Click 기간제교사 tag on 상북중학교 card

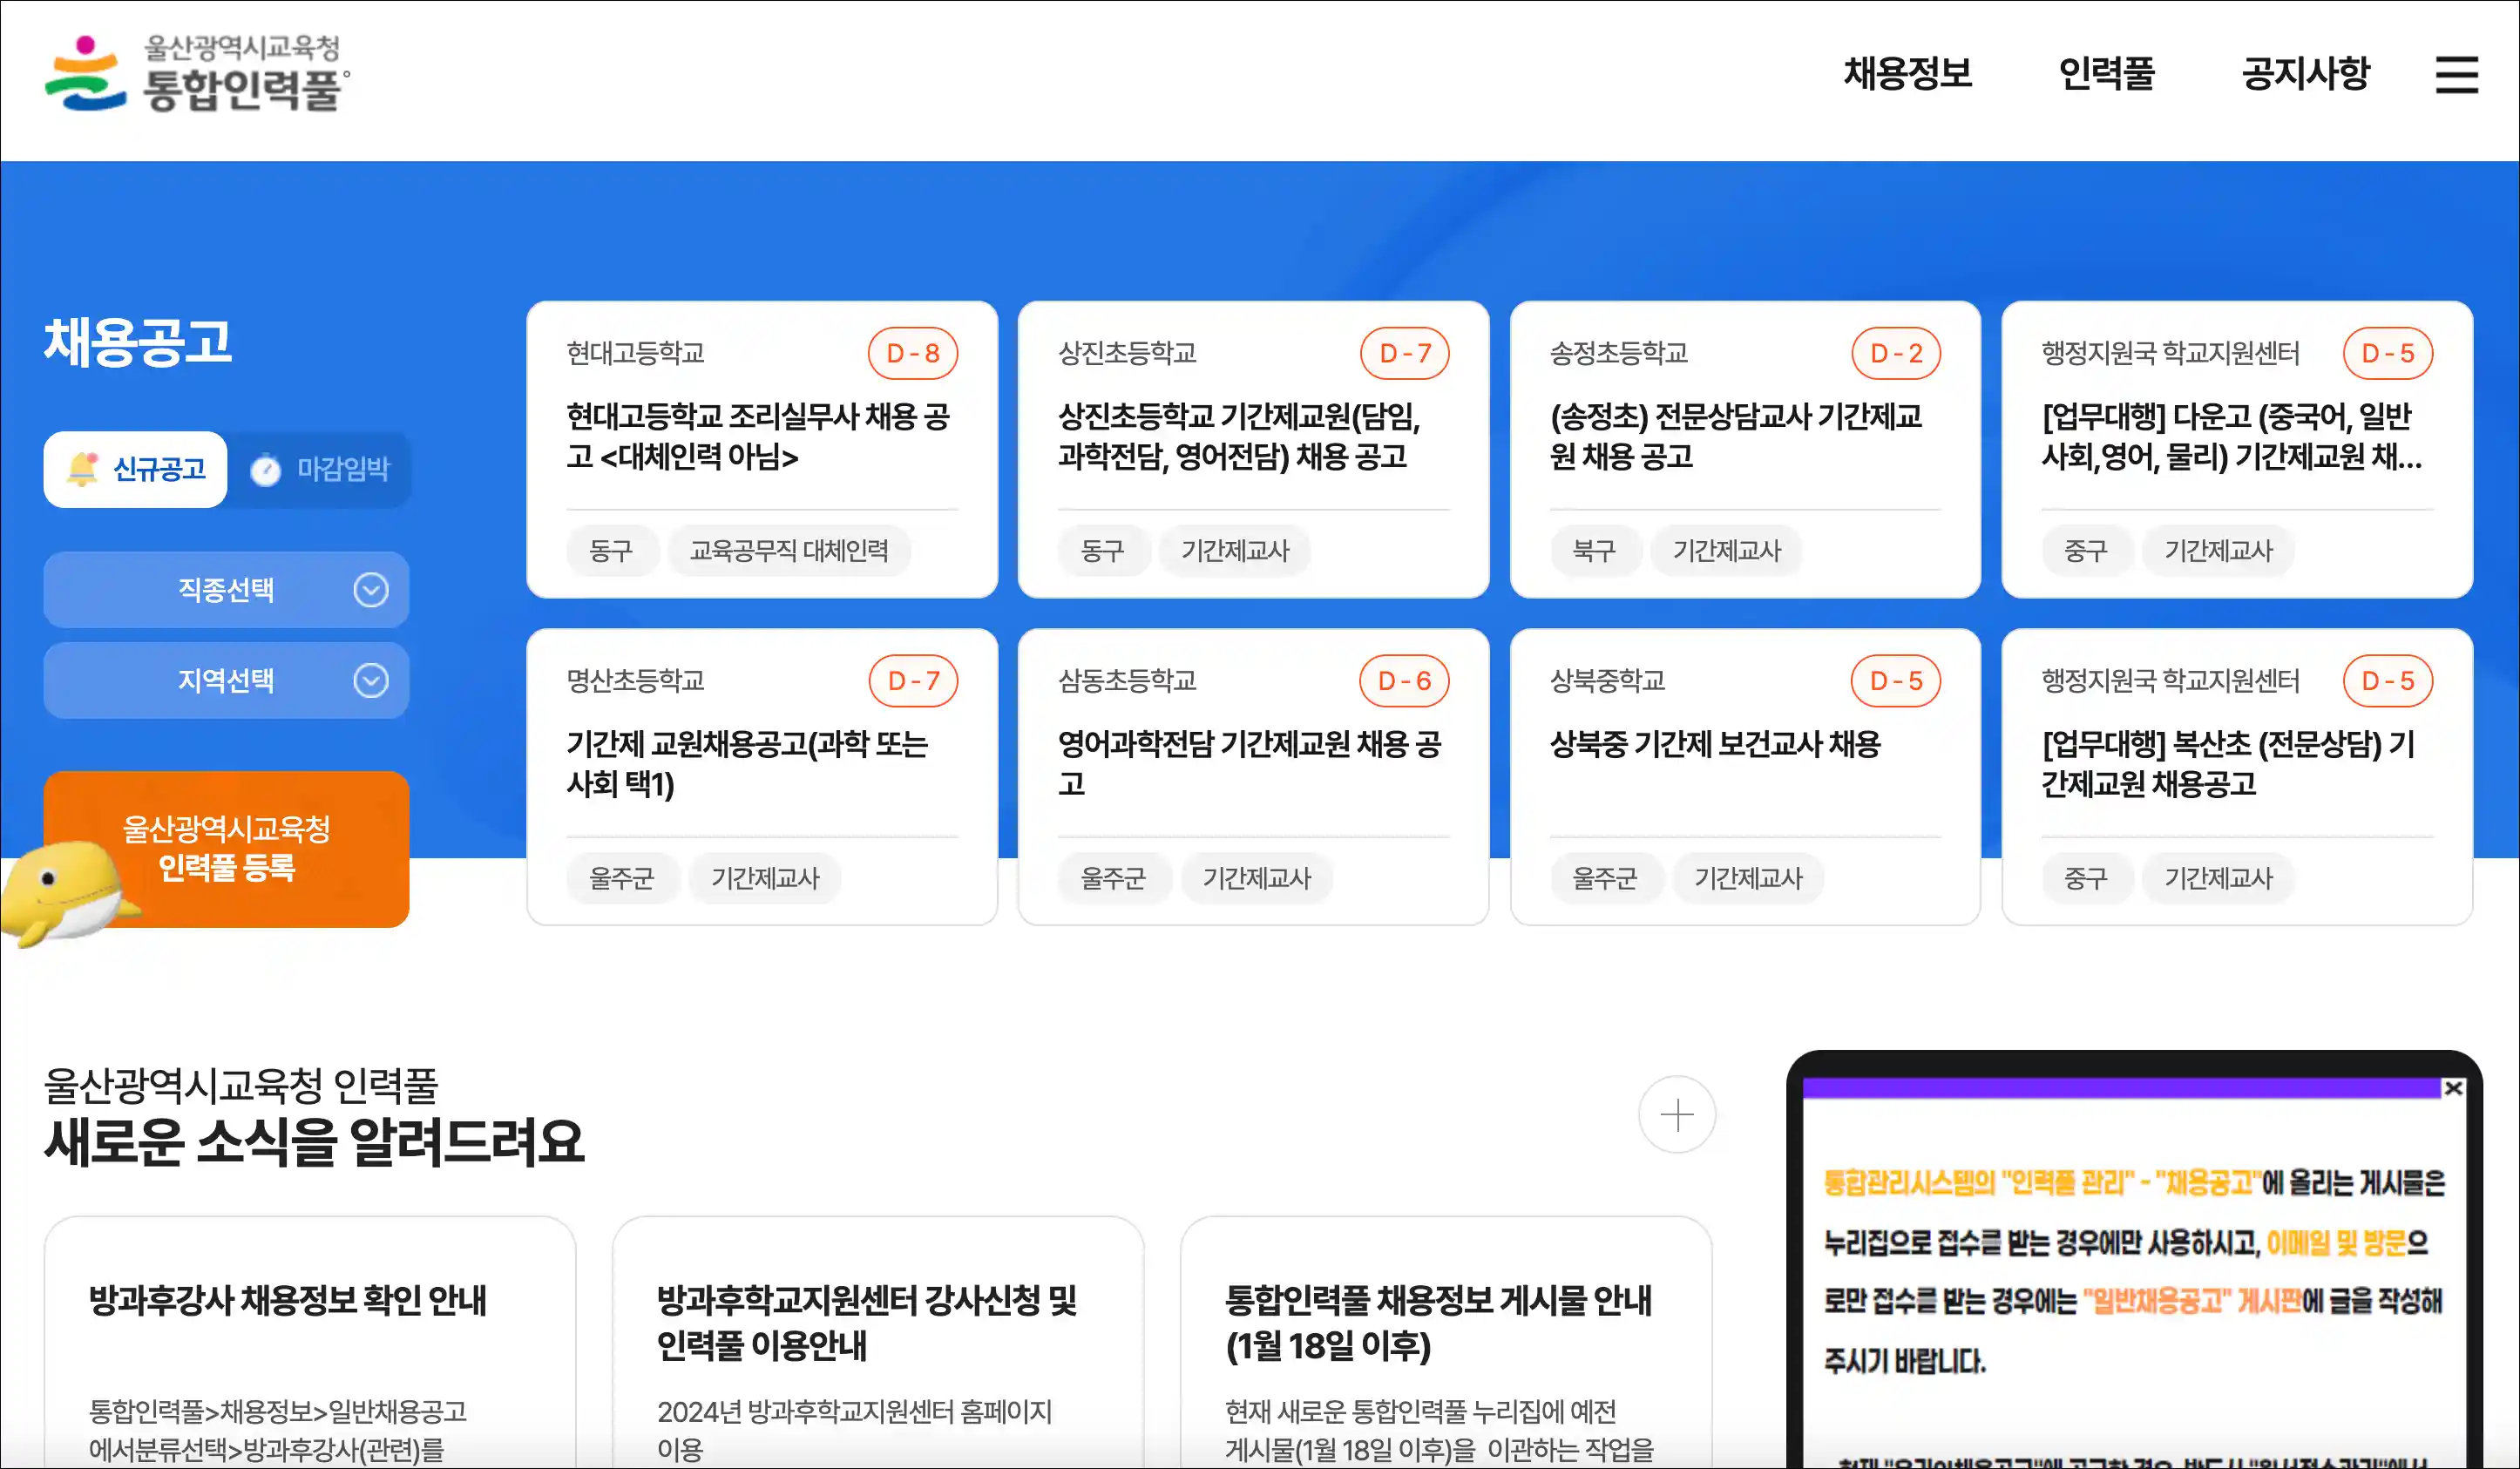tap(1747, 878)
